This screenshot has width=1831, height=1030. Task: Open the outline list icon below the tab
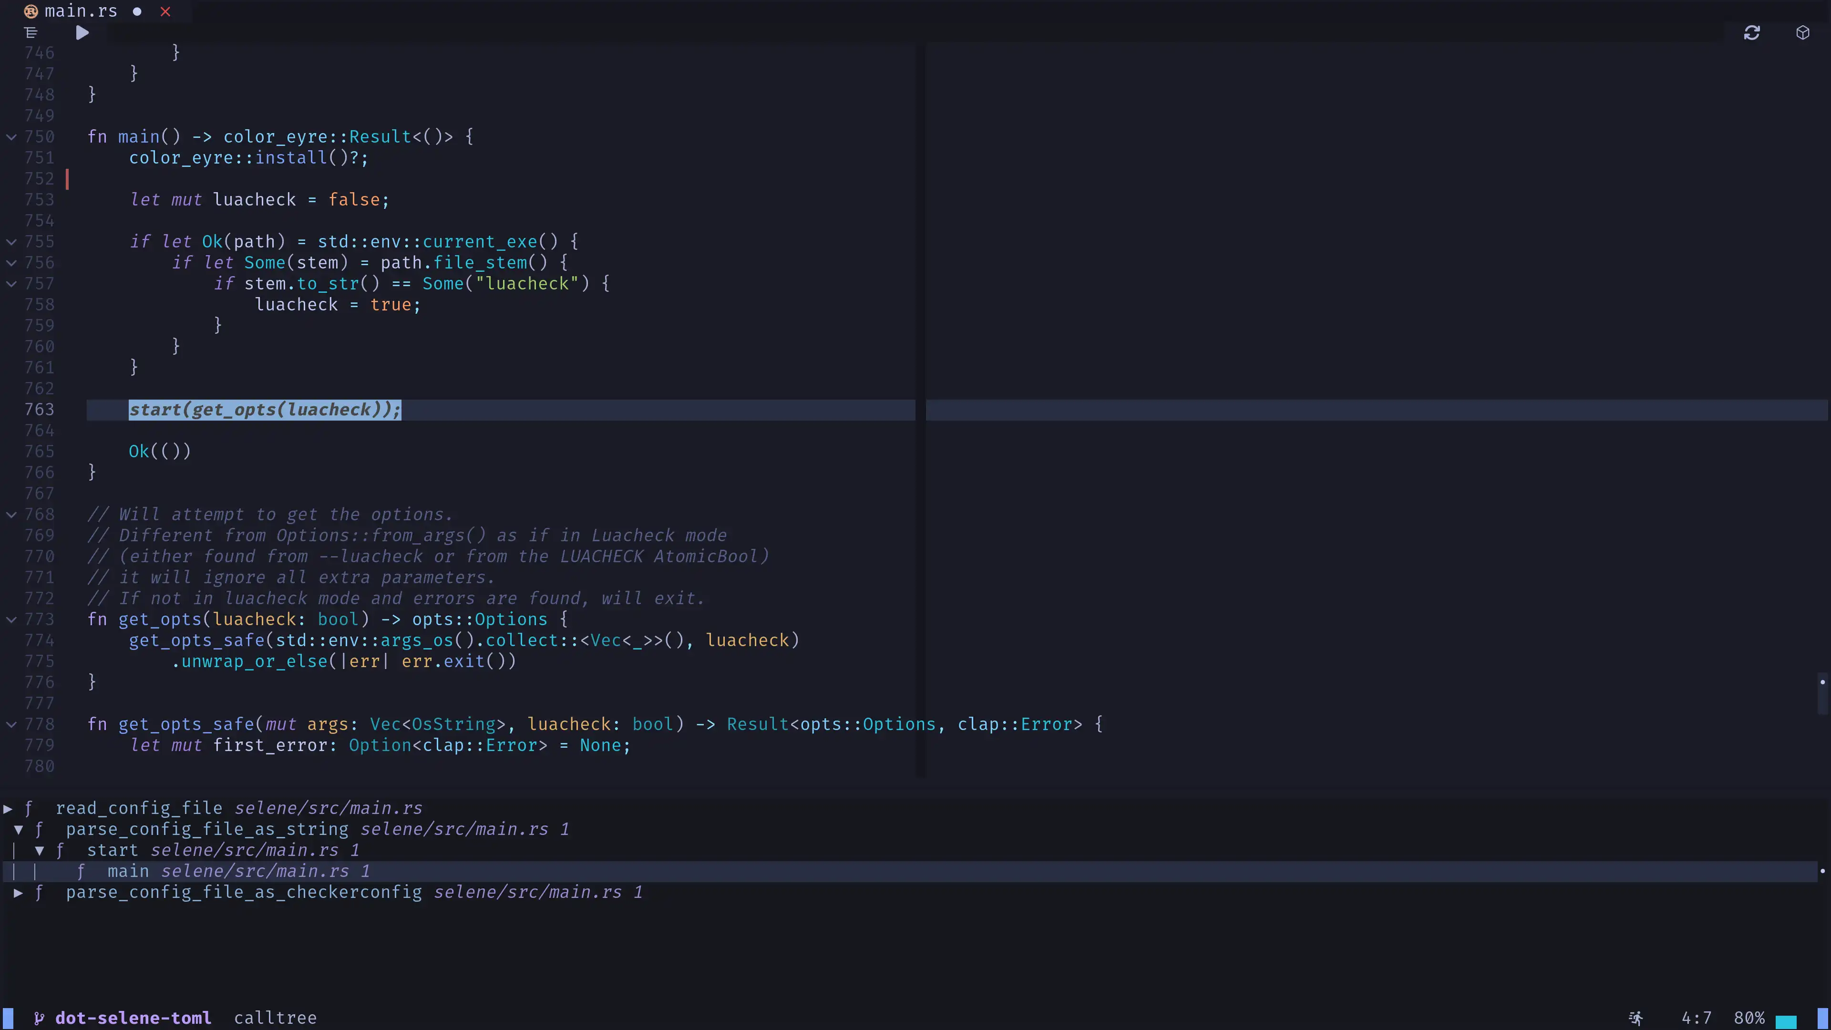tap(31, 33)
